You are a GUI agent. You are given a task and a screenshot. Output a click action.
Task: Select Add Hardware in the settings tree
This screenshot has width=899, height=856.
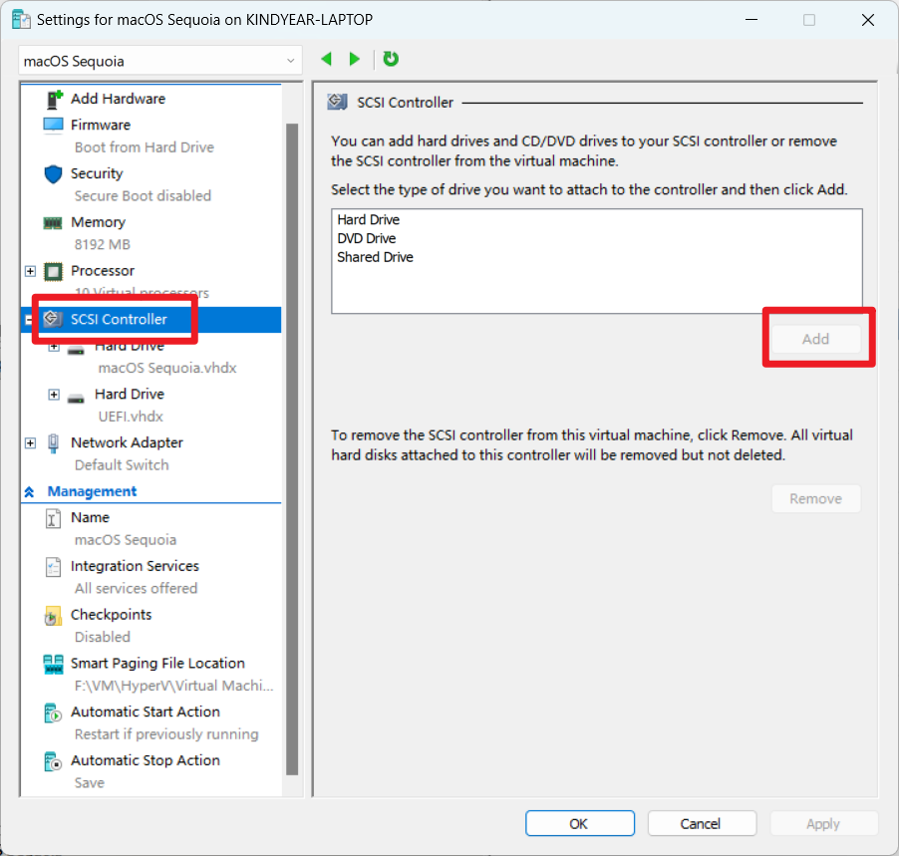coord(119,99)
